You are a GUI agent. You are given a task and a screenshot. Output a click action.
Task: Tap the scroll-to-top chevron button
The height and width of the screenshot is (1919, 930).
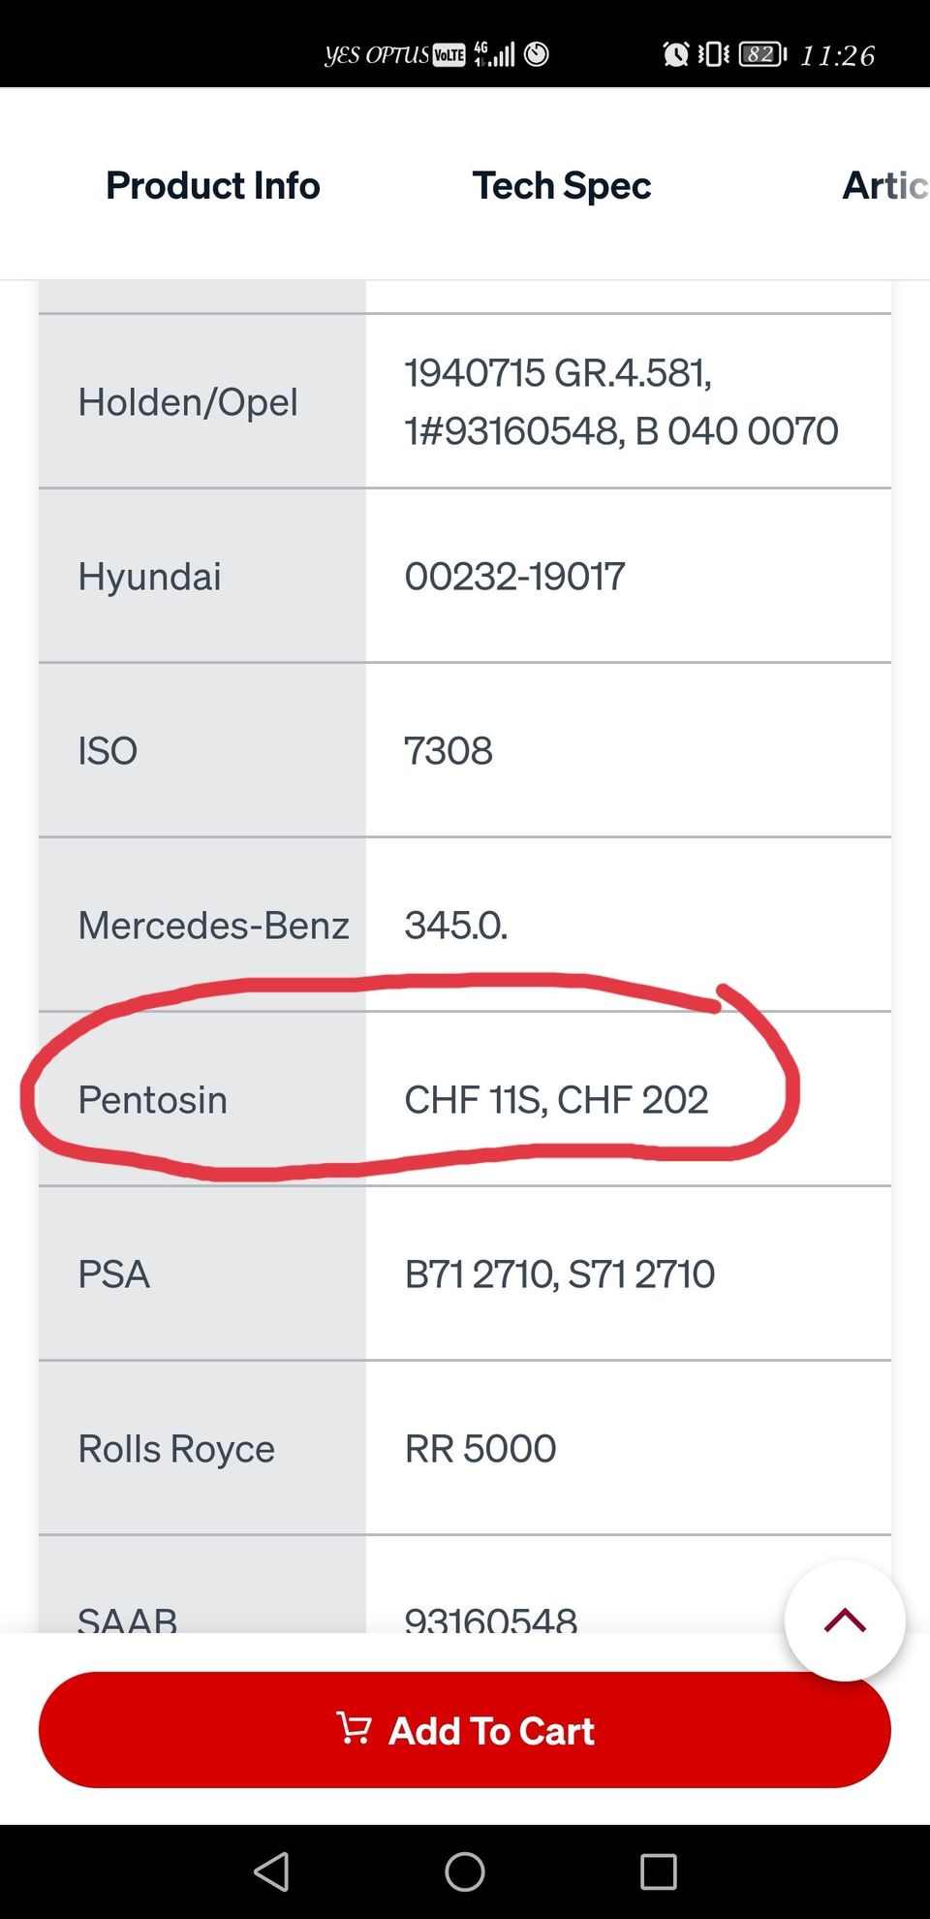845,1620
